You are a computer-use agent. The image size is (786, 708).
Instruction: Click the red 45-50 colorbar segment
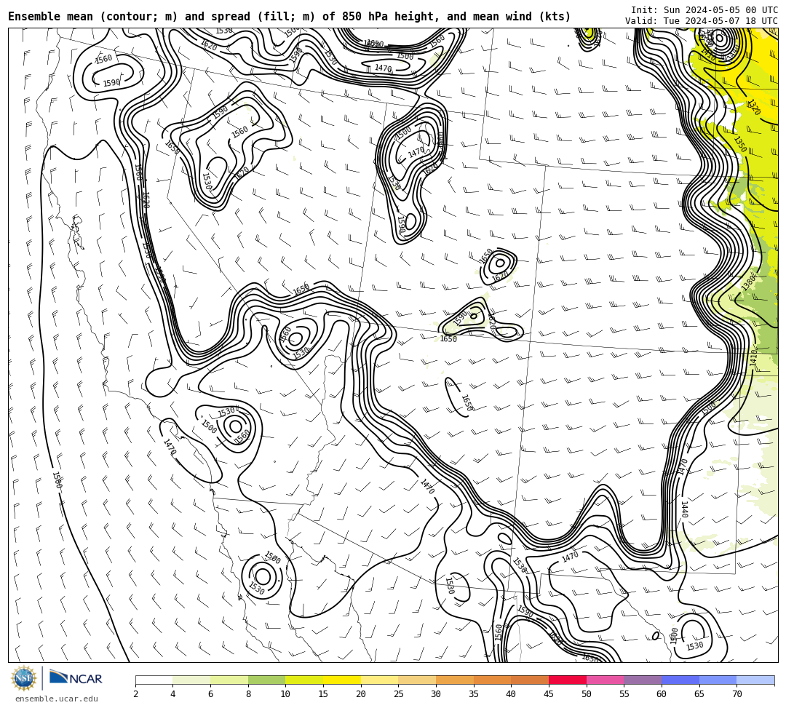click(x=568, y=680)
